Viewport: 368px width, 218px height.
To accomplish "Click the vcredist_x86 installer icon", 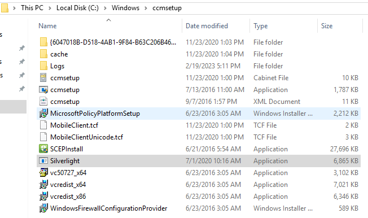I will click(43, 196).
